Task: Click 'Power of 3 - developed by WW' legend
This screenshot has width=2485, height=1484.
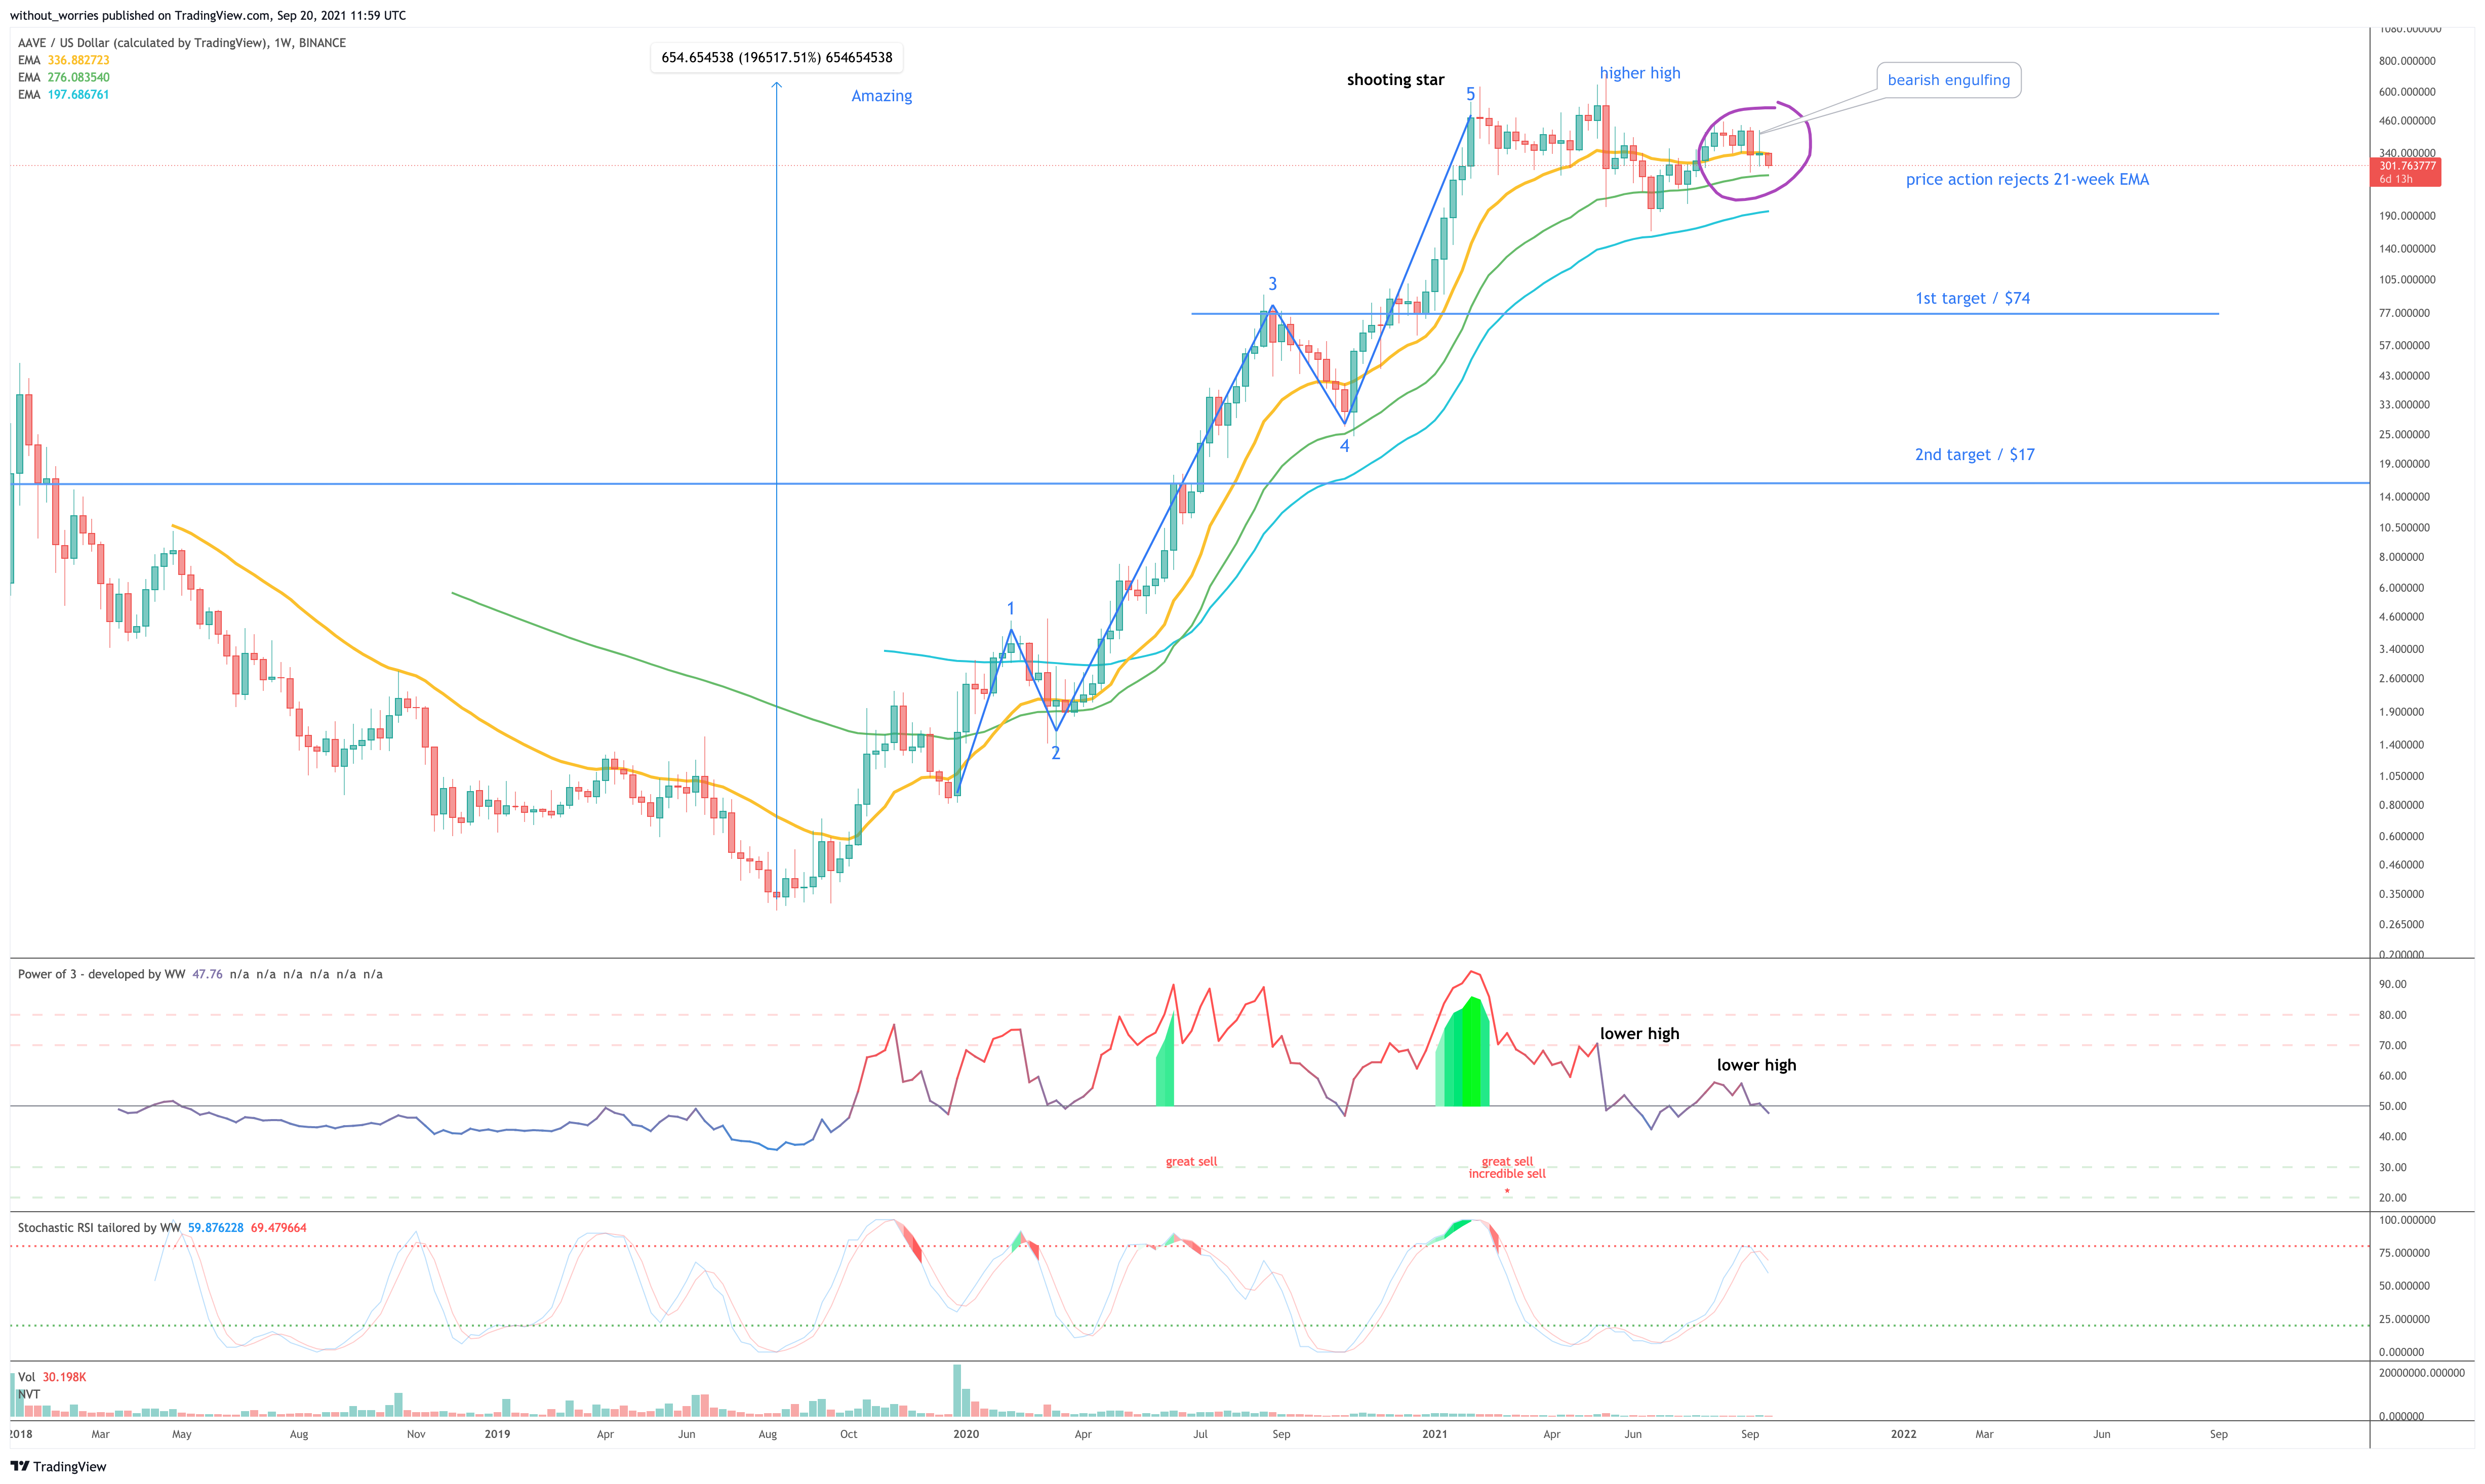Action: coord(102,974)
